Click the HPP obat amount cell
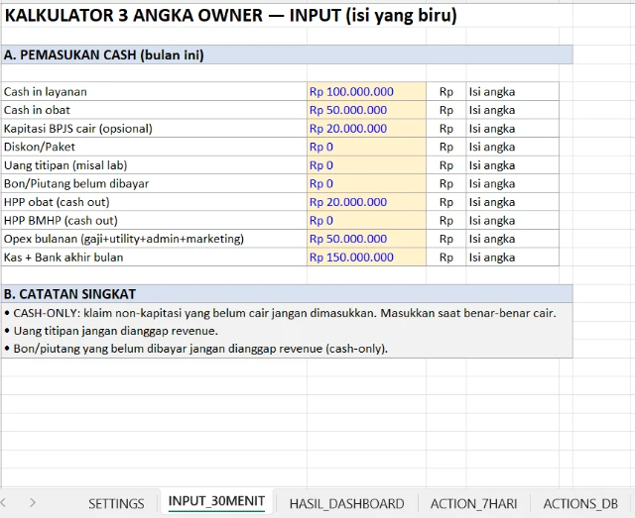This screenshot has width=635, height=518. pos(366,202)
